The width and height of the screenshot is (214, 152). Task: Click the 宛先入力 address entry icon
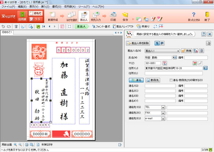point(96,16)
